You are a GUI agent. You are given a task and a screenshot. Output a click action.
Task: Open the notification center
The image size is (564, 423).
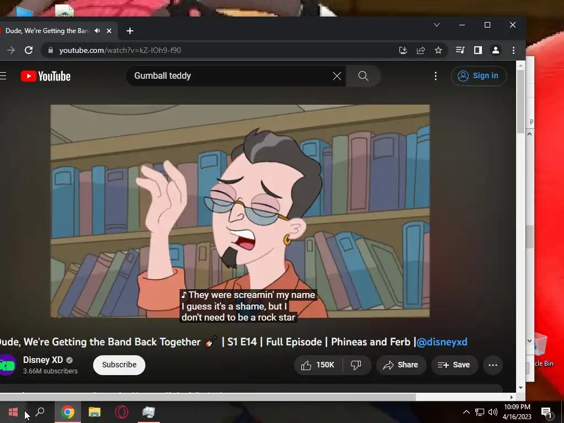tap(547, 412)
